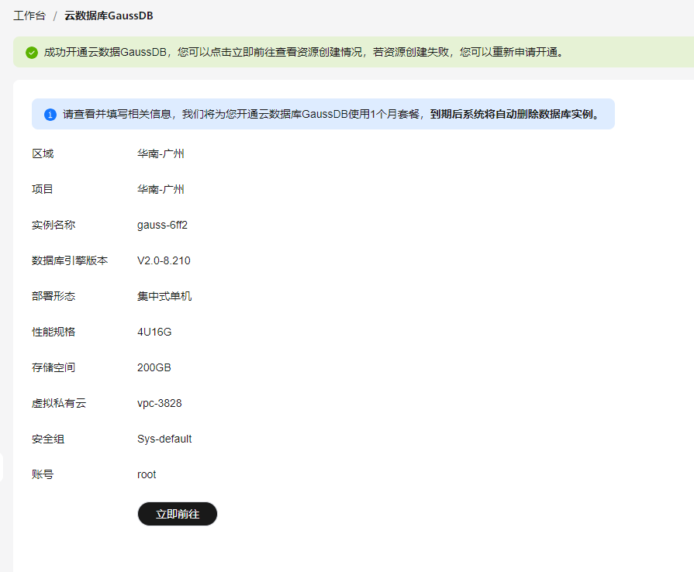Select 云数据库GaussDB breadcrumb item
This screenshot has width=694, height=572.
(x=109, y=16)
